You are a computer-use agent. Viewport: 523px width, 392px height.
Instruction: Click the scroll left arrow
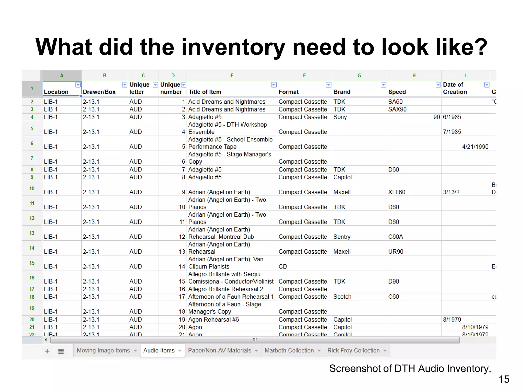(x=46, y=340)
